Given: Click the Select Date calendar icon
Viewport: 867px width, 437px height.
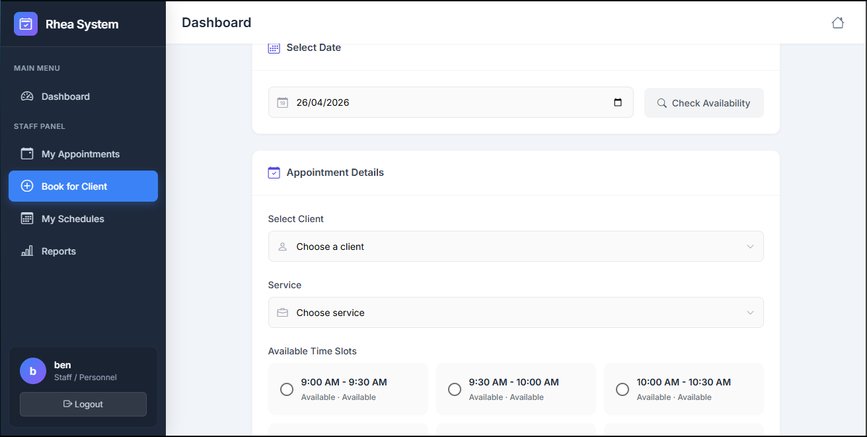Looking at the screenshot, I should [274, 47].
